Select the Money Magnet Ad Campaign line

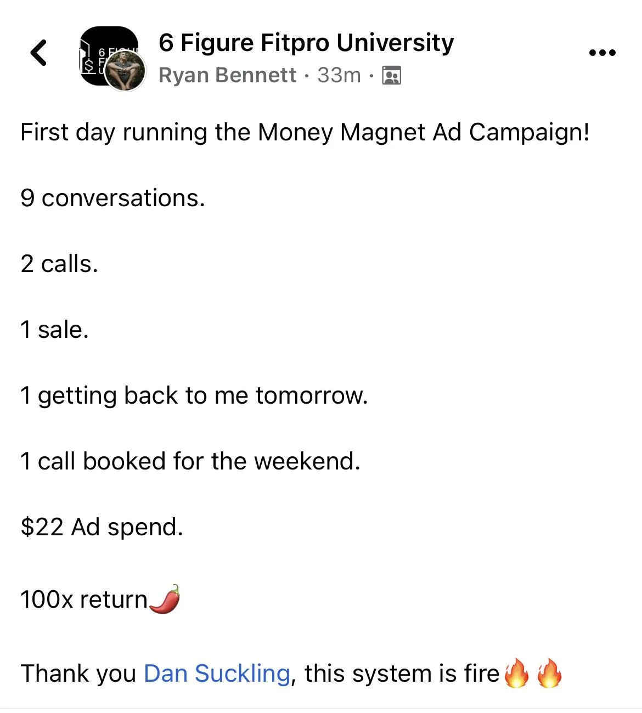[305, 133]
